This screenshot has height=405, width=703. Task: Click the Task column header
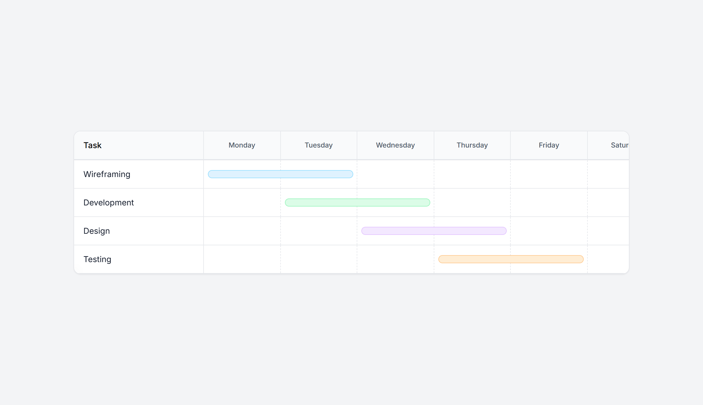tap(92, 145)
